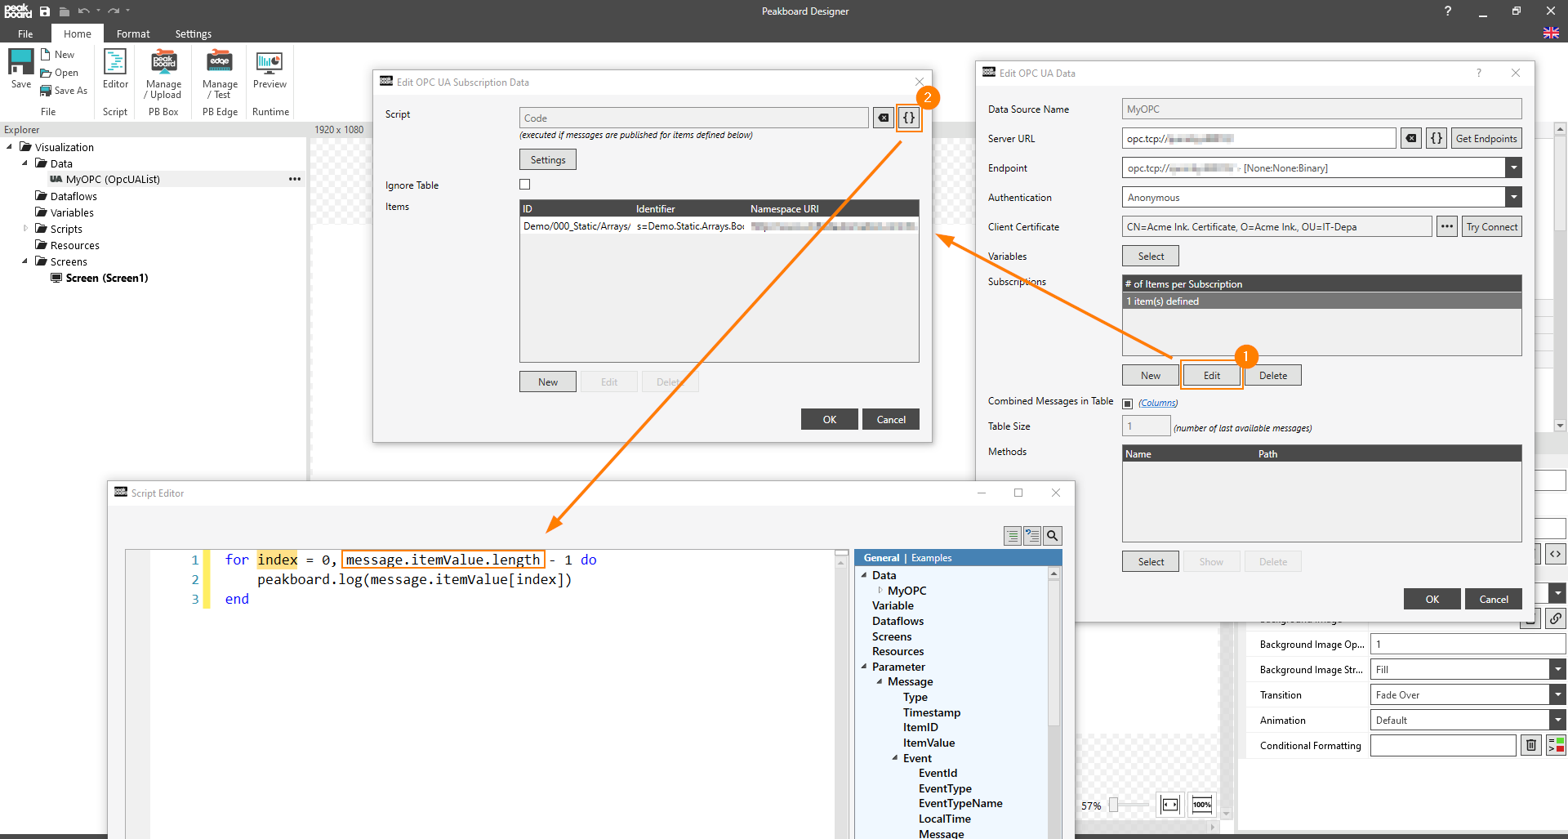Open the script braces editor in Subscription dialog
The width and height of the screenshot is (1568, 839).
point(908,118)
